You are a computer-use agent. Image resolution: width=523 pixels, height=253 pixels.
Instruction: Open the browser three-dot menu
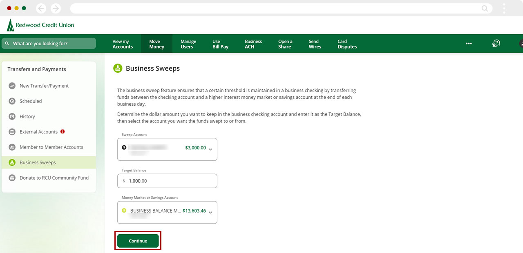click(504, 8)
